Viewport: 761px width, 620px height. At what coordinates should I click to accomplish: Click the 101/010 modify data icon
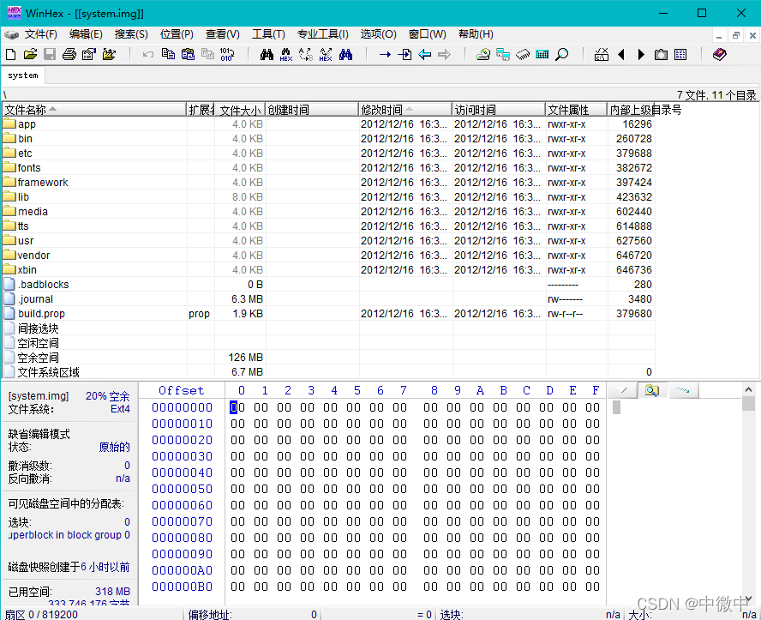tap(226, 54)
